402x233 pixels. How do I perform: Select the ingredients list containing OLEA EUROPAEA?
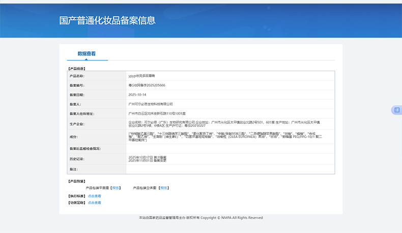coord(225,137)
